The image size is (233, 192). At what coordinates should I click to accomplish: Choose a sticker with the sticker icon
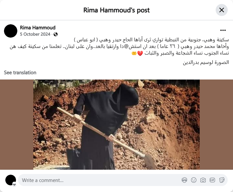222,180
